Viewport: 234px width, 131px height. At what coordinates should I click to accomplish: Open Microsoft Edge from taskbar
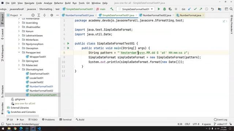[21, 128]
